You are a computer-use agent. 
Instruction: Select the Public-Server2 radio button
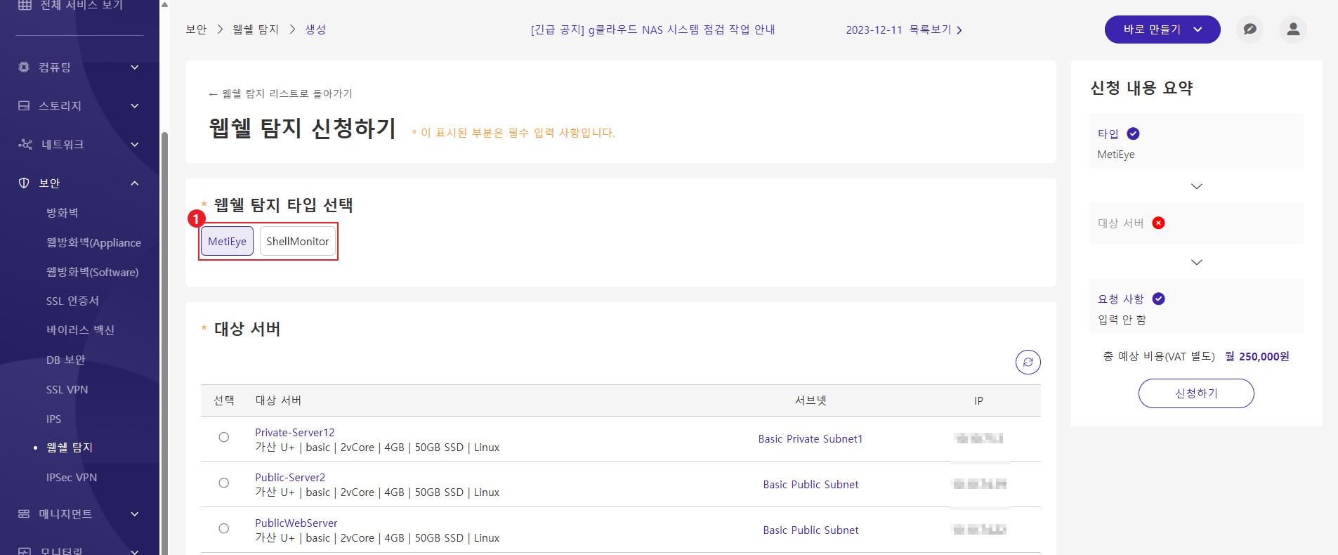223,483
